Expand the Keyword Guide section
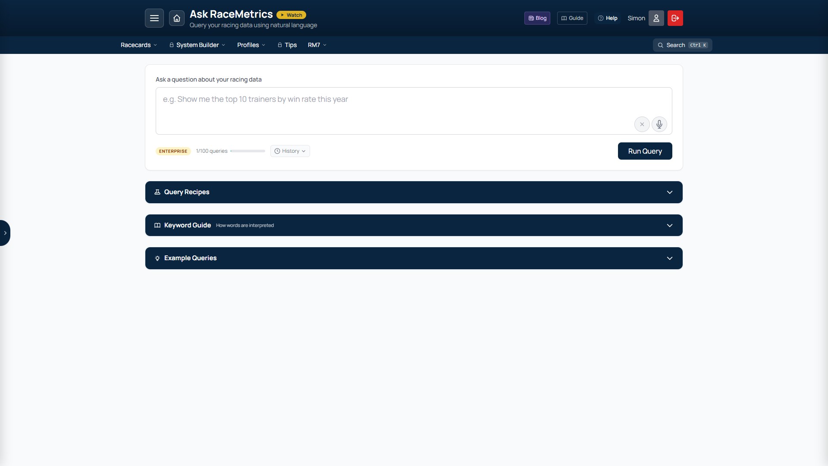The width and height of the screenshot is (828, 466). (x=414, y=225)
